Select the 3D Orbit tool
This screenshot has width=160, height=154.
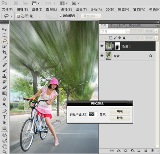click(x=4, y=141)
